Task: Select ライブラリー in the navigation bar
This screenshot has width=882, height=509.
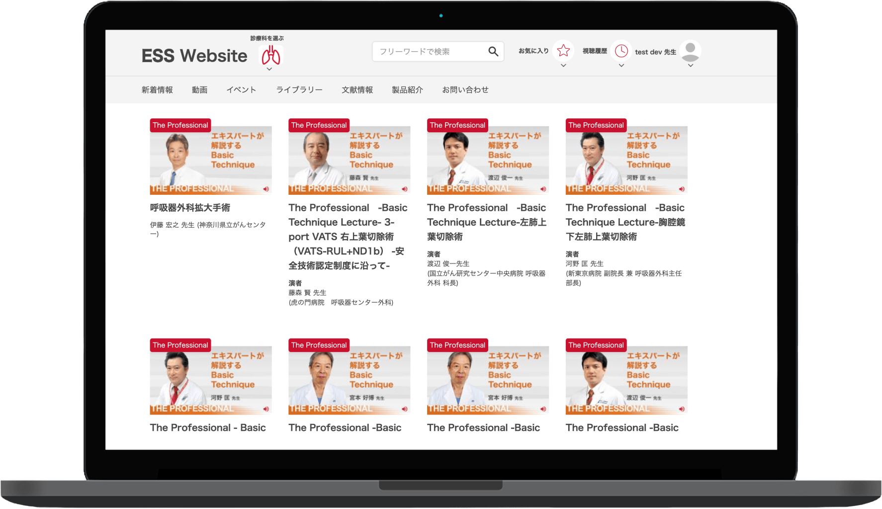Action: pos(299,90)
